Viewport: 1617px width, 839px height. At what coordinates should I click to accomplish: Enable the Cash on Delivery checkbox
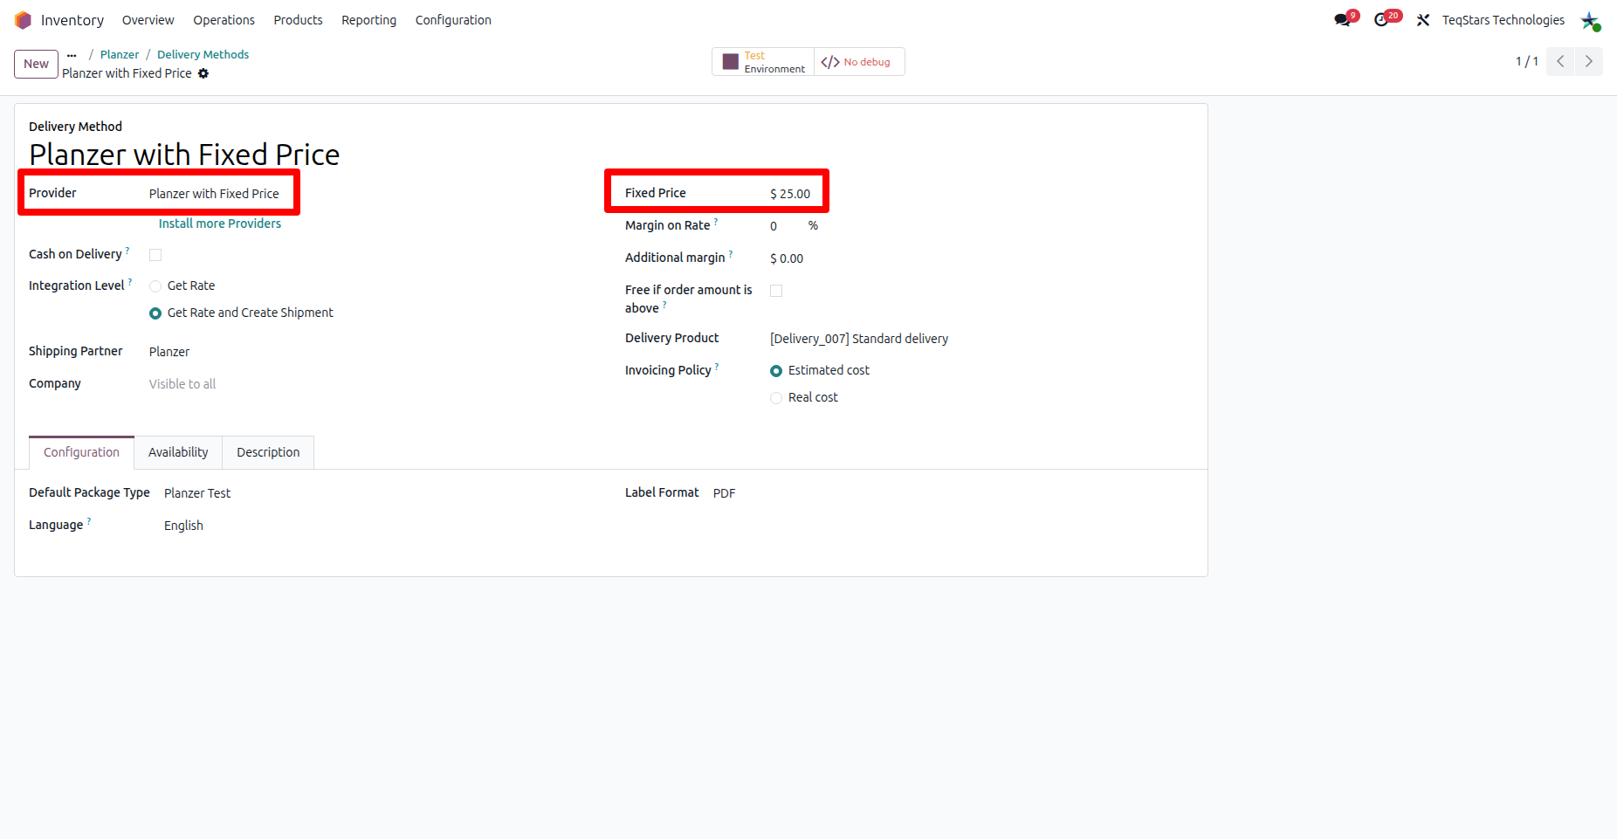coord(155,255)
